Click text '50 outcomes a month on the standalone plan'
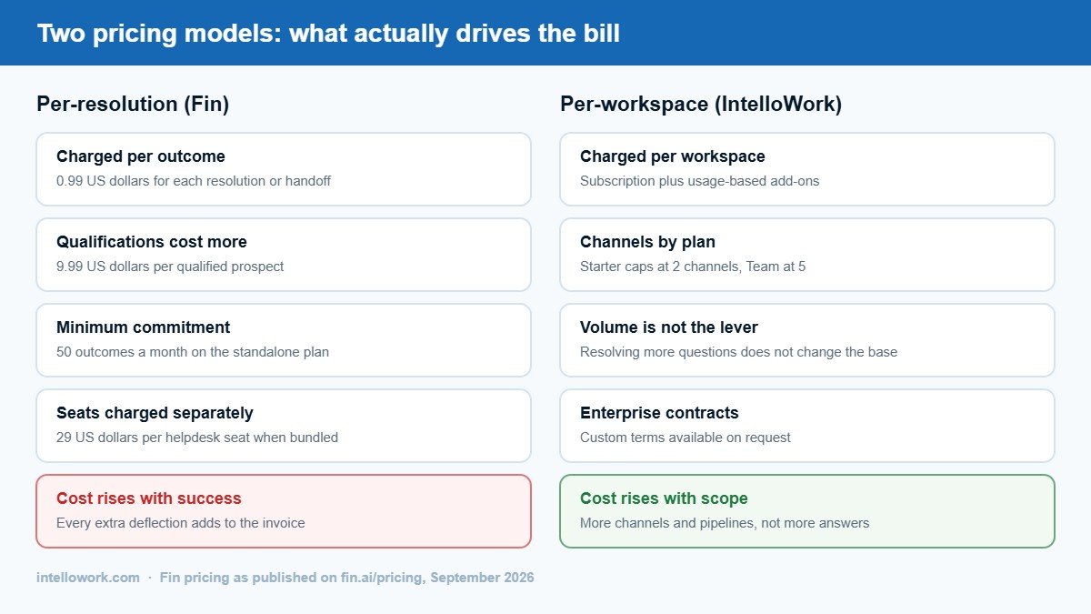This screenshot has height=614, width=1091. point(193,352)
